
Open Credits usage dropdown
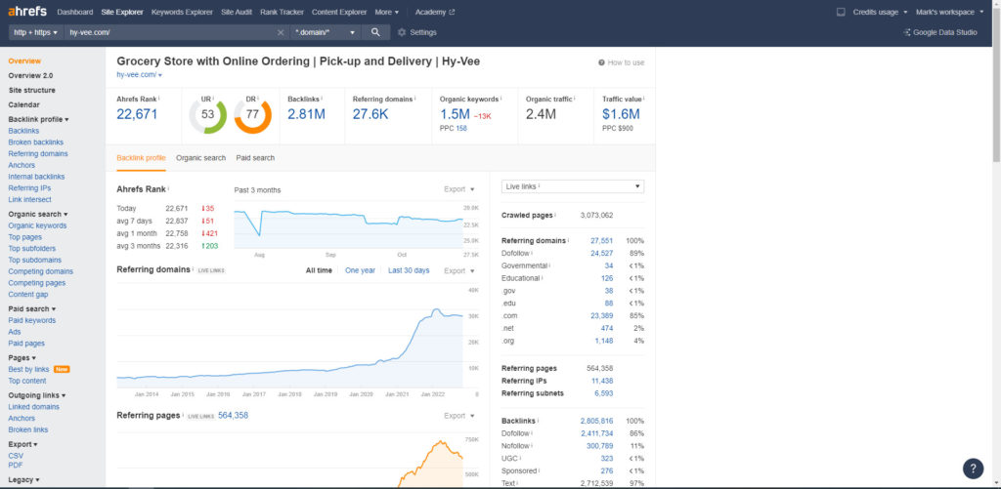880,12
